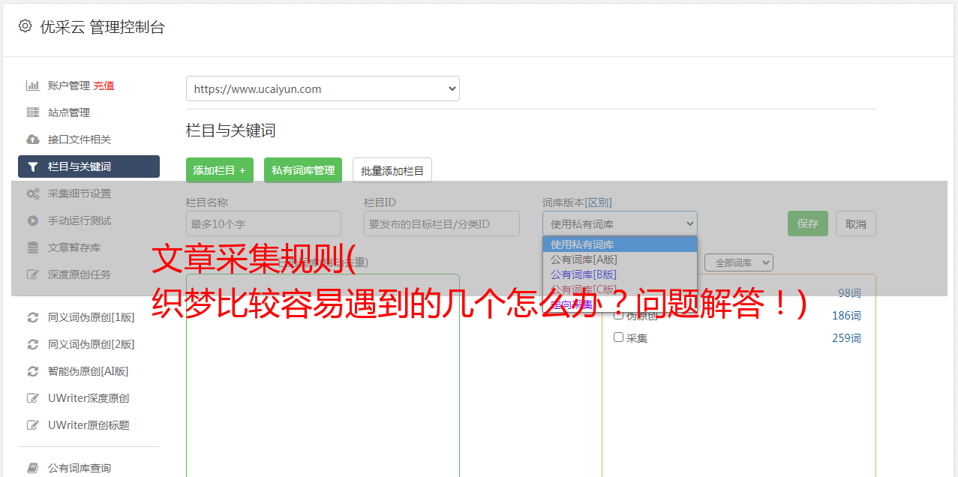The image size is (958, 477).
Task: Click the refresh icon for 智能伪原创[AI版]
Action: tap(33, 371)
